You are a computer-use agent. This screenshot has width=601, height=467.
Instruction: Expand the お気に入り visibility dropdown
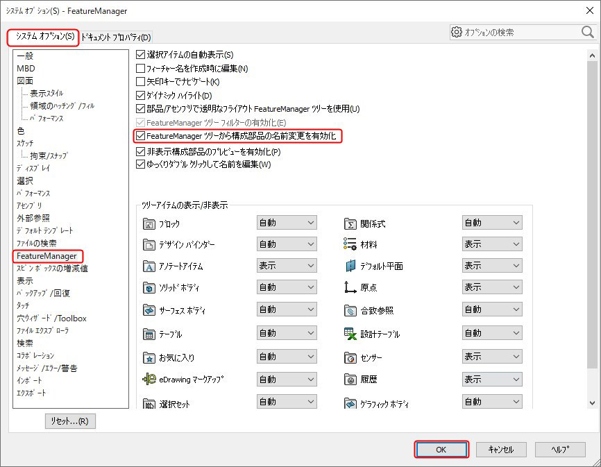tap(287, 357)
